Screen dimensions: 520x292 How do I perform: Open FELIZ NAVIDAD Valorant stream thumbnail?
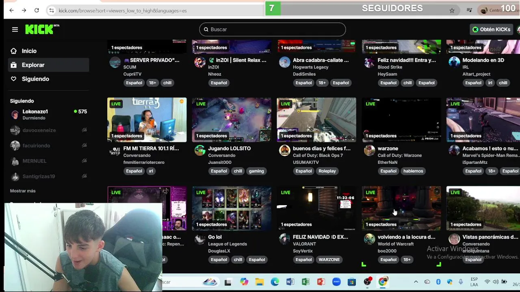point(316,208)
